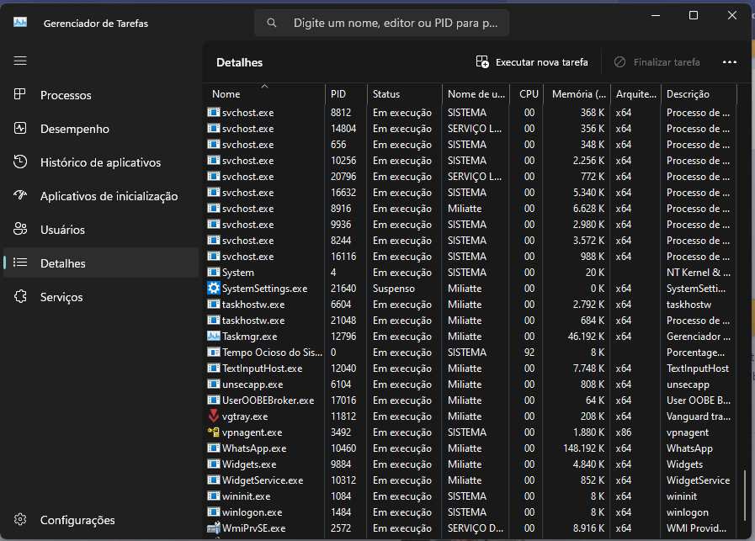Open the hamburger navigation menu
The height and width of the screenshot is (541, 755).
point(20,61)
